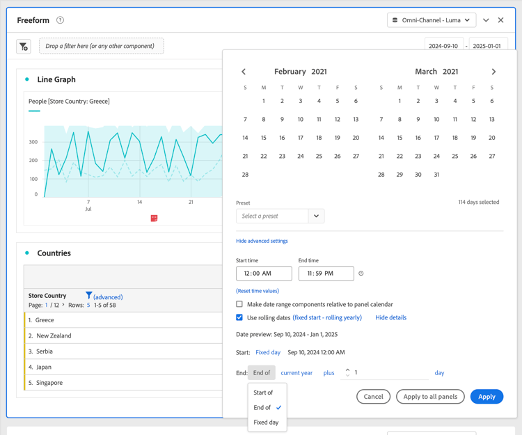The image size is (522, 435).
Task: Increase the end offset stepper value
Action: [x=347, y=370]
